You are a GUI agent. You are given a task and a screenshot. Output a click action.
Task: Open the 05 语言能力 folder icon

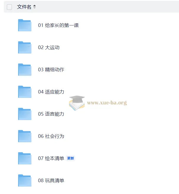pos(25,114)
